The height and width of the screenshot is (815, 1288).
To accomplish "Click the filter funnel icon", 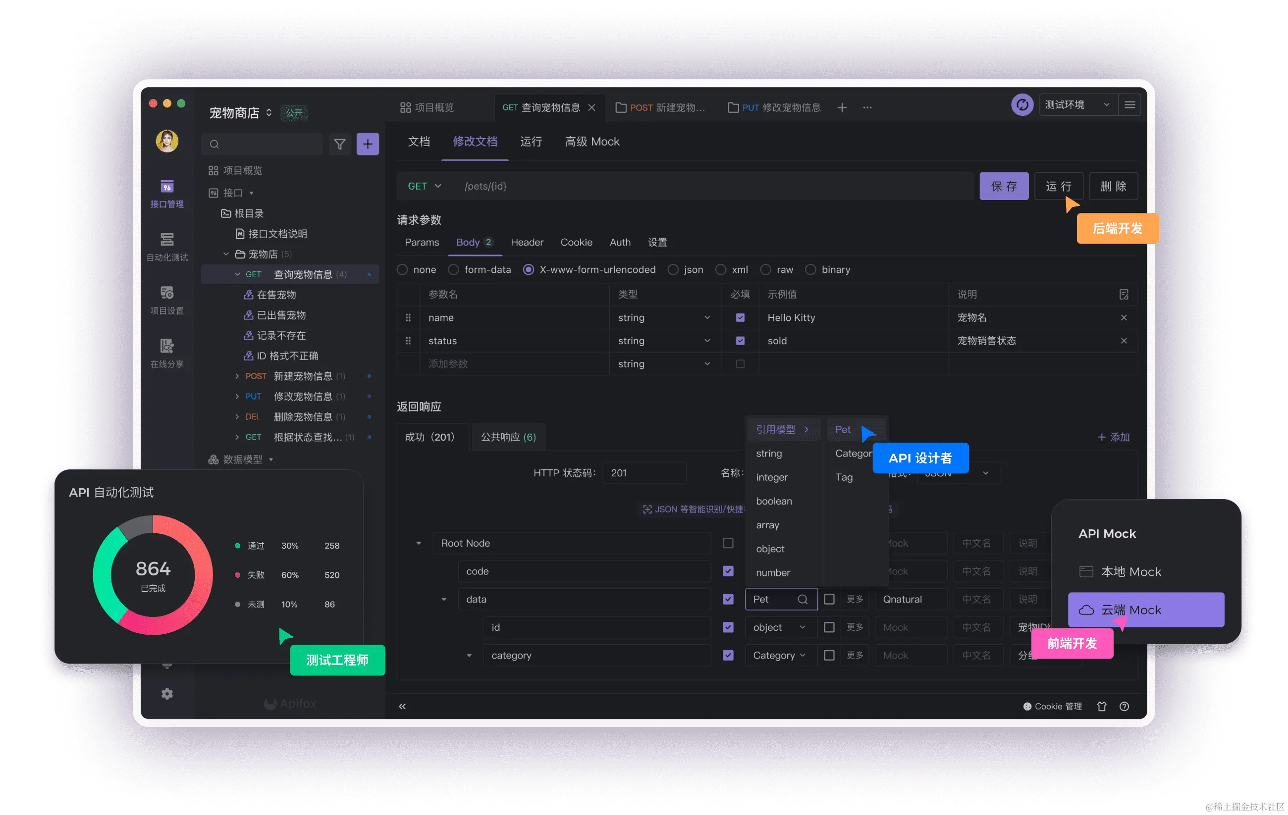I will [x=339, y=144].
